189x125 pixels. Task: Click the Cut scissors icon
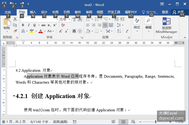point(15,19)
